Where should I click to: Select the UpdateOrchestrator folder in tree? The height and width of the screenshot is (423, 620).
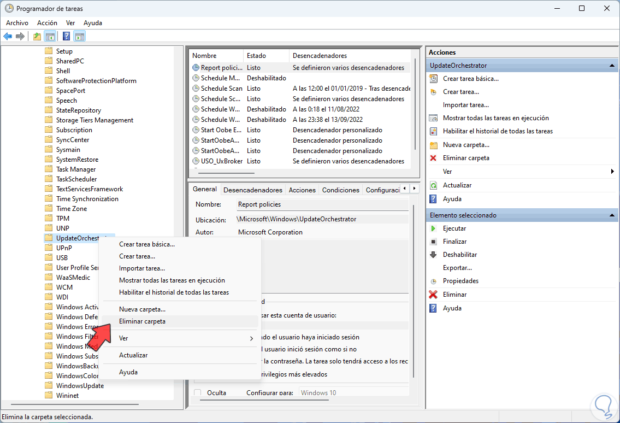(78, 238)
